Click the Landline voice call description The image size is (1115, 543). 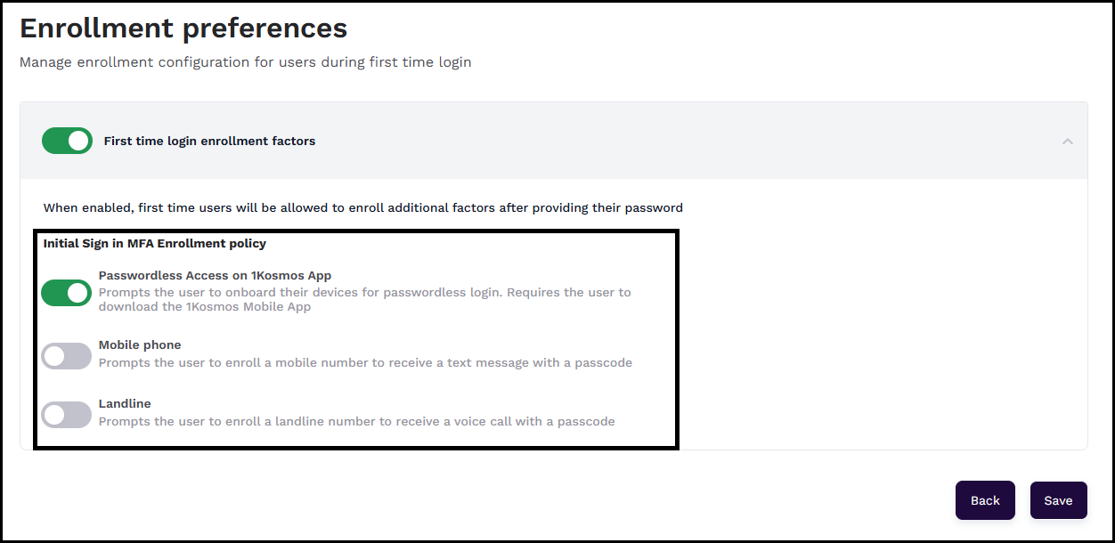tap(356, 422)
